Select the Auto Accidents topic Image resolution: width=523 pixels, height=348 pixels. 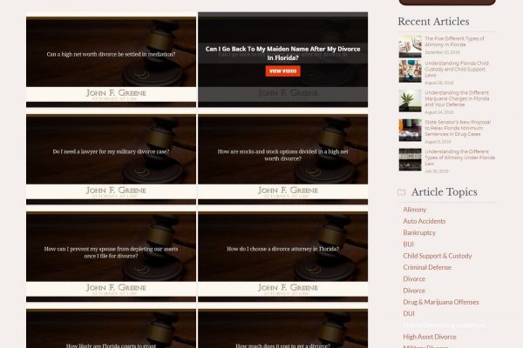(424, 221)
